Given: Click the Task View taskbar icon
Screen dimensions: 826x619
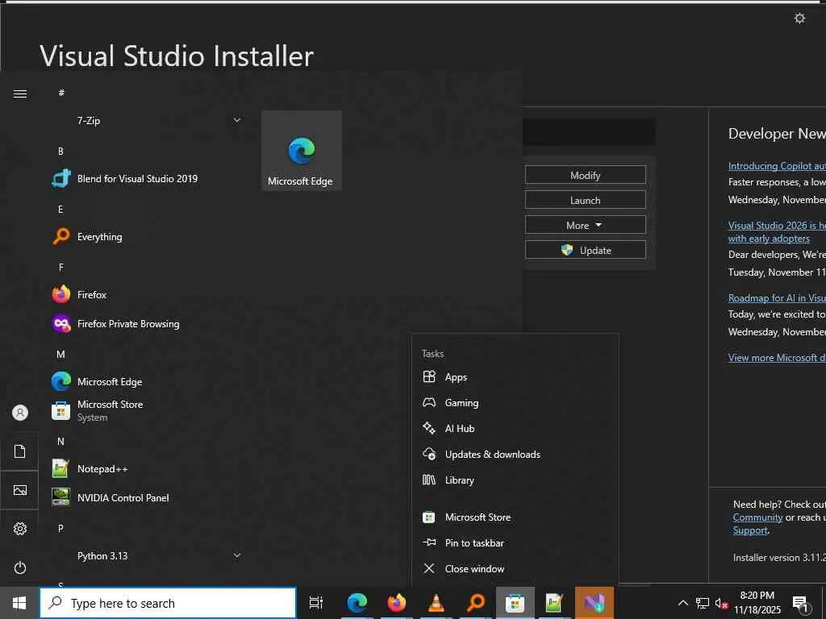Looking at the screenshot, I should click(x=316, y=603).
